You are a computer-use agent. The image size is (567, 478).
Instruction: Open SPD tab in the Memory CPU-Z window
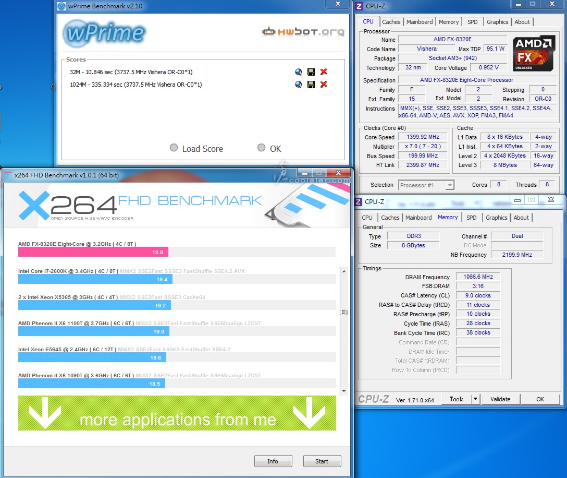coord(471,218)
